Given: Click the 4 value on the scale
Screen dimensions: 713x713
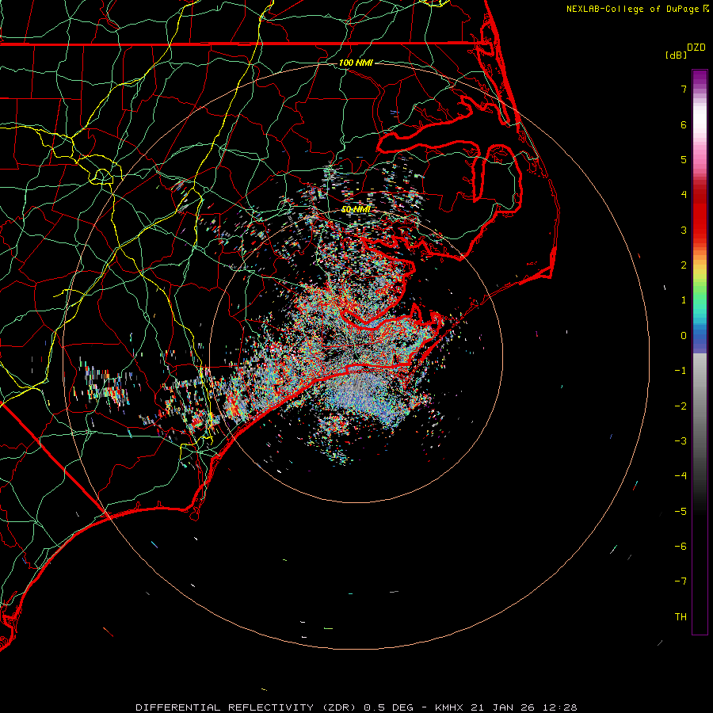Looking at the screenshot, I should point(684,195).
